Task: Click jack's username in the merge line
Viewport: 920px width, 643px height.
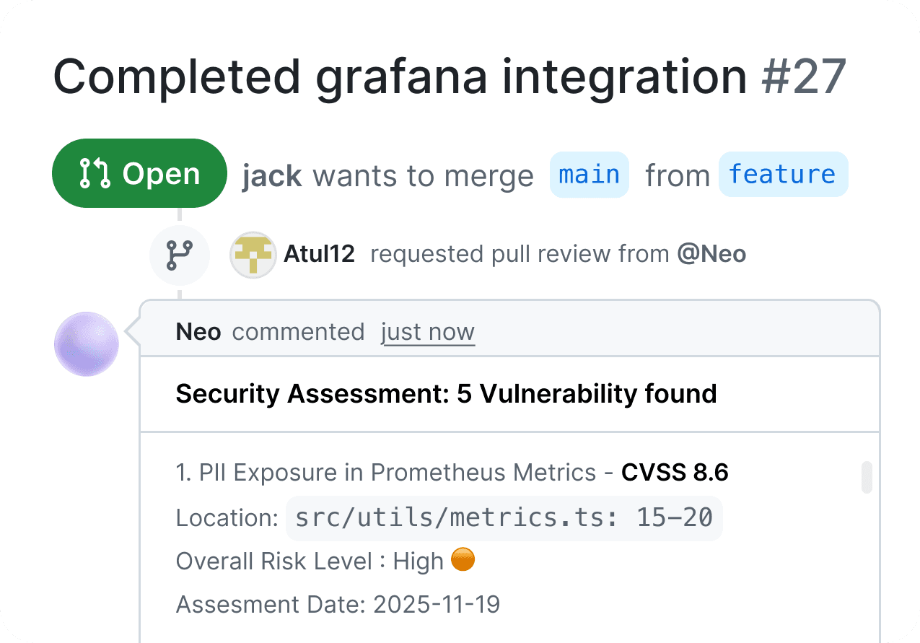Action: pyautogui.click(x=271, y=175)
